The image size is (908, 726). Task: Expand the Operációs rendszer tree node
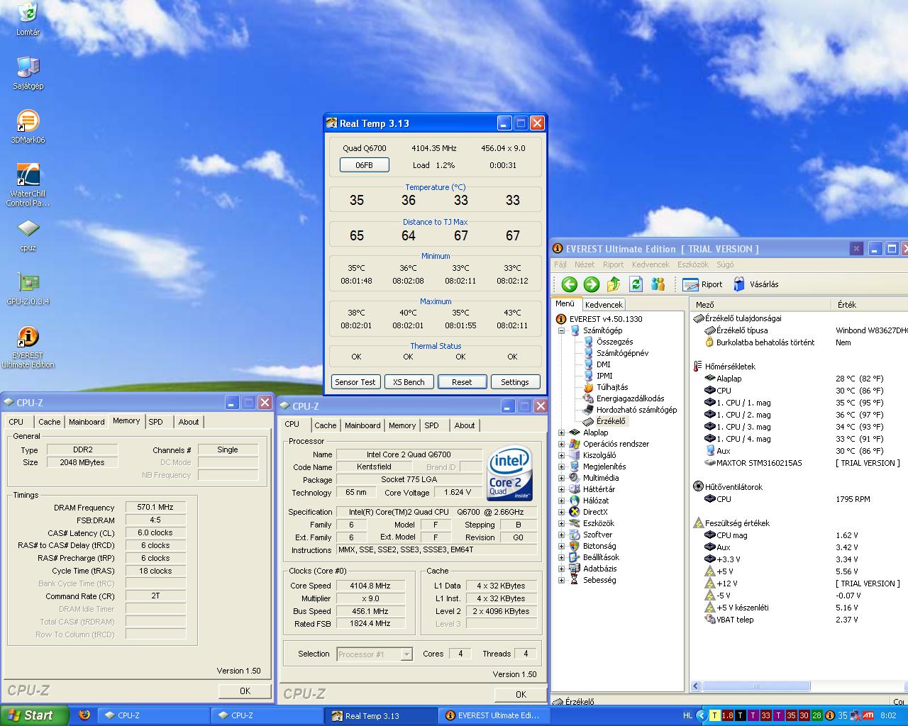coord(562,444)
